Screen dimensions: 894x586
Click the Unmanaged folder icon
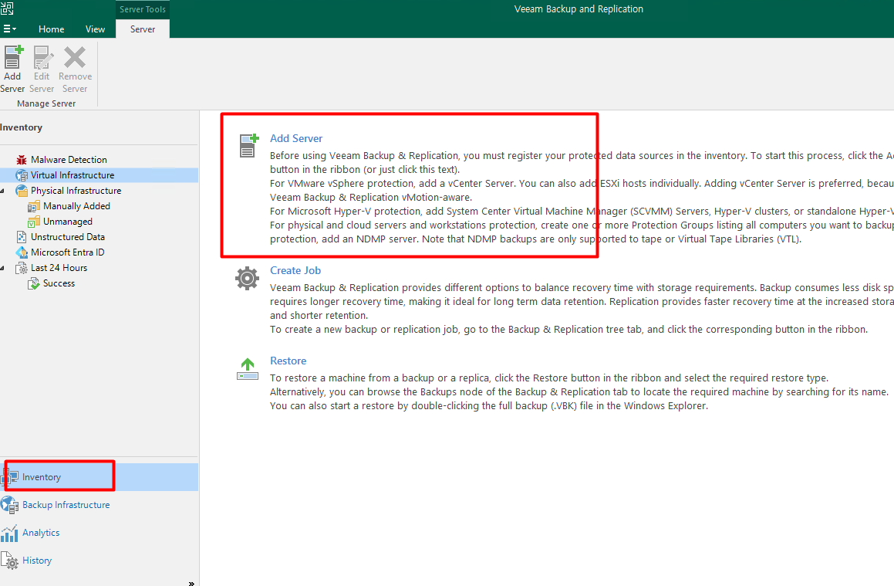pos(34,222)
